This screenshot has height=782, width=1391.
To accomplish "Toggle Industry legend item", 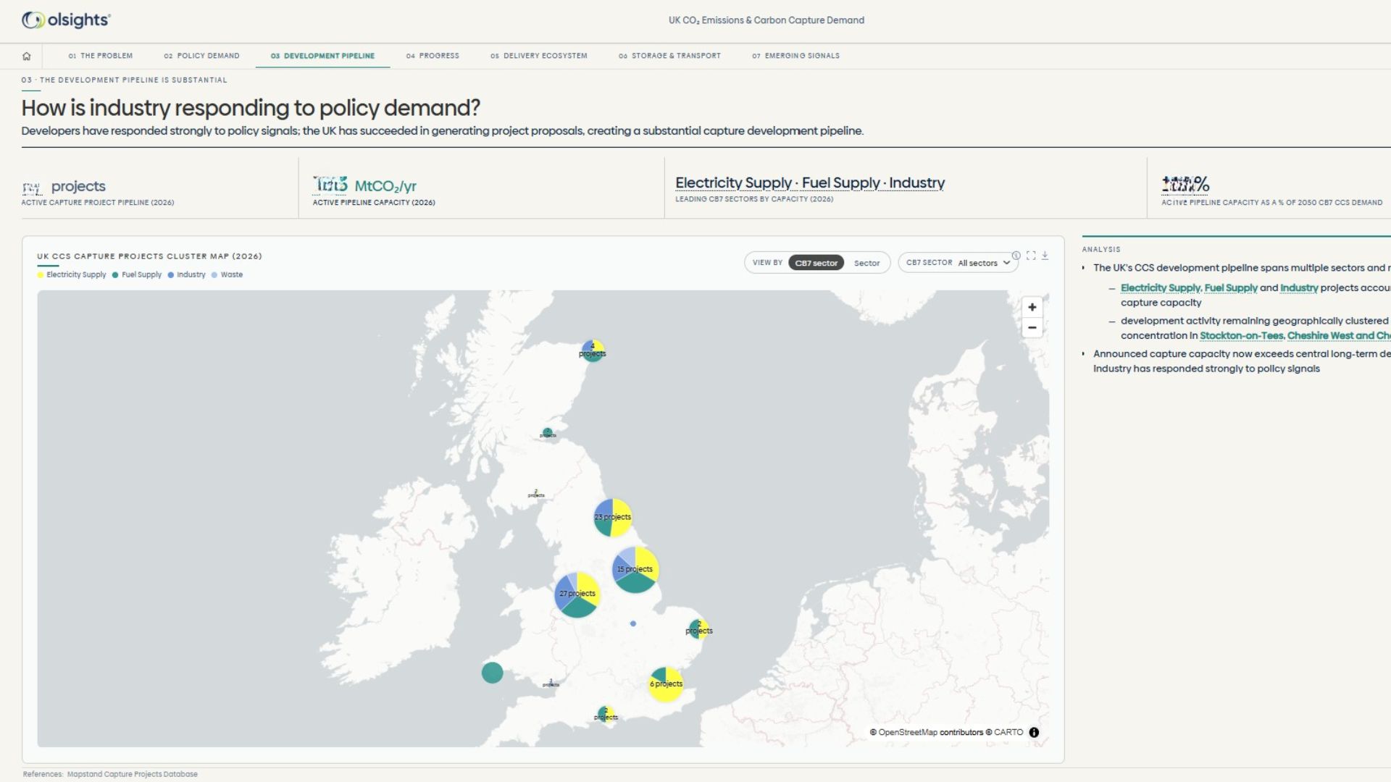I will click(187, 274).
